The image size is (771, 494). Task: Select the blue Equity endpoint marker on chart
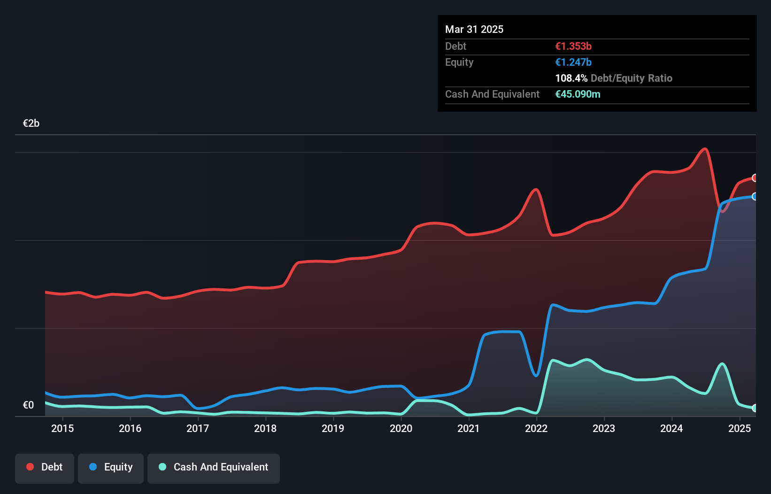point(755,197)
